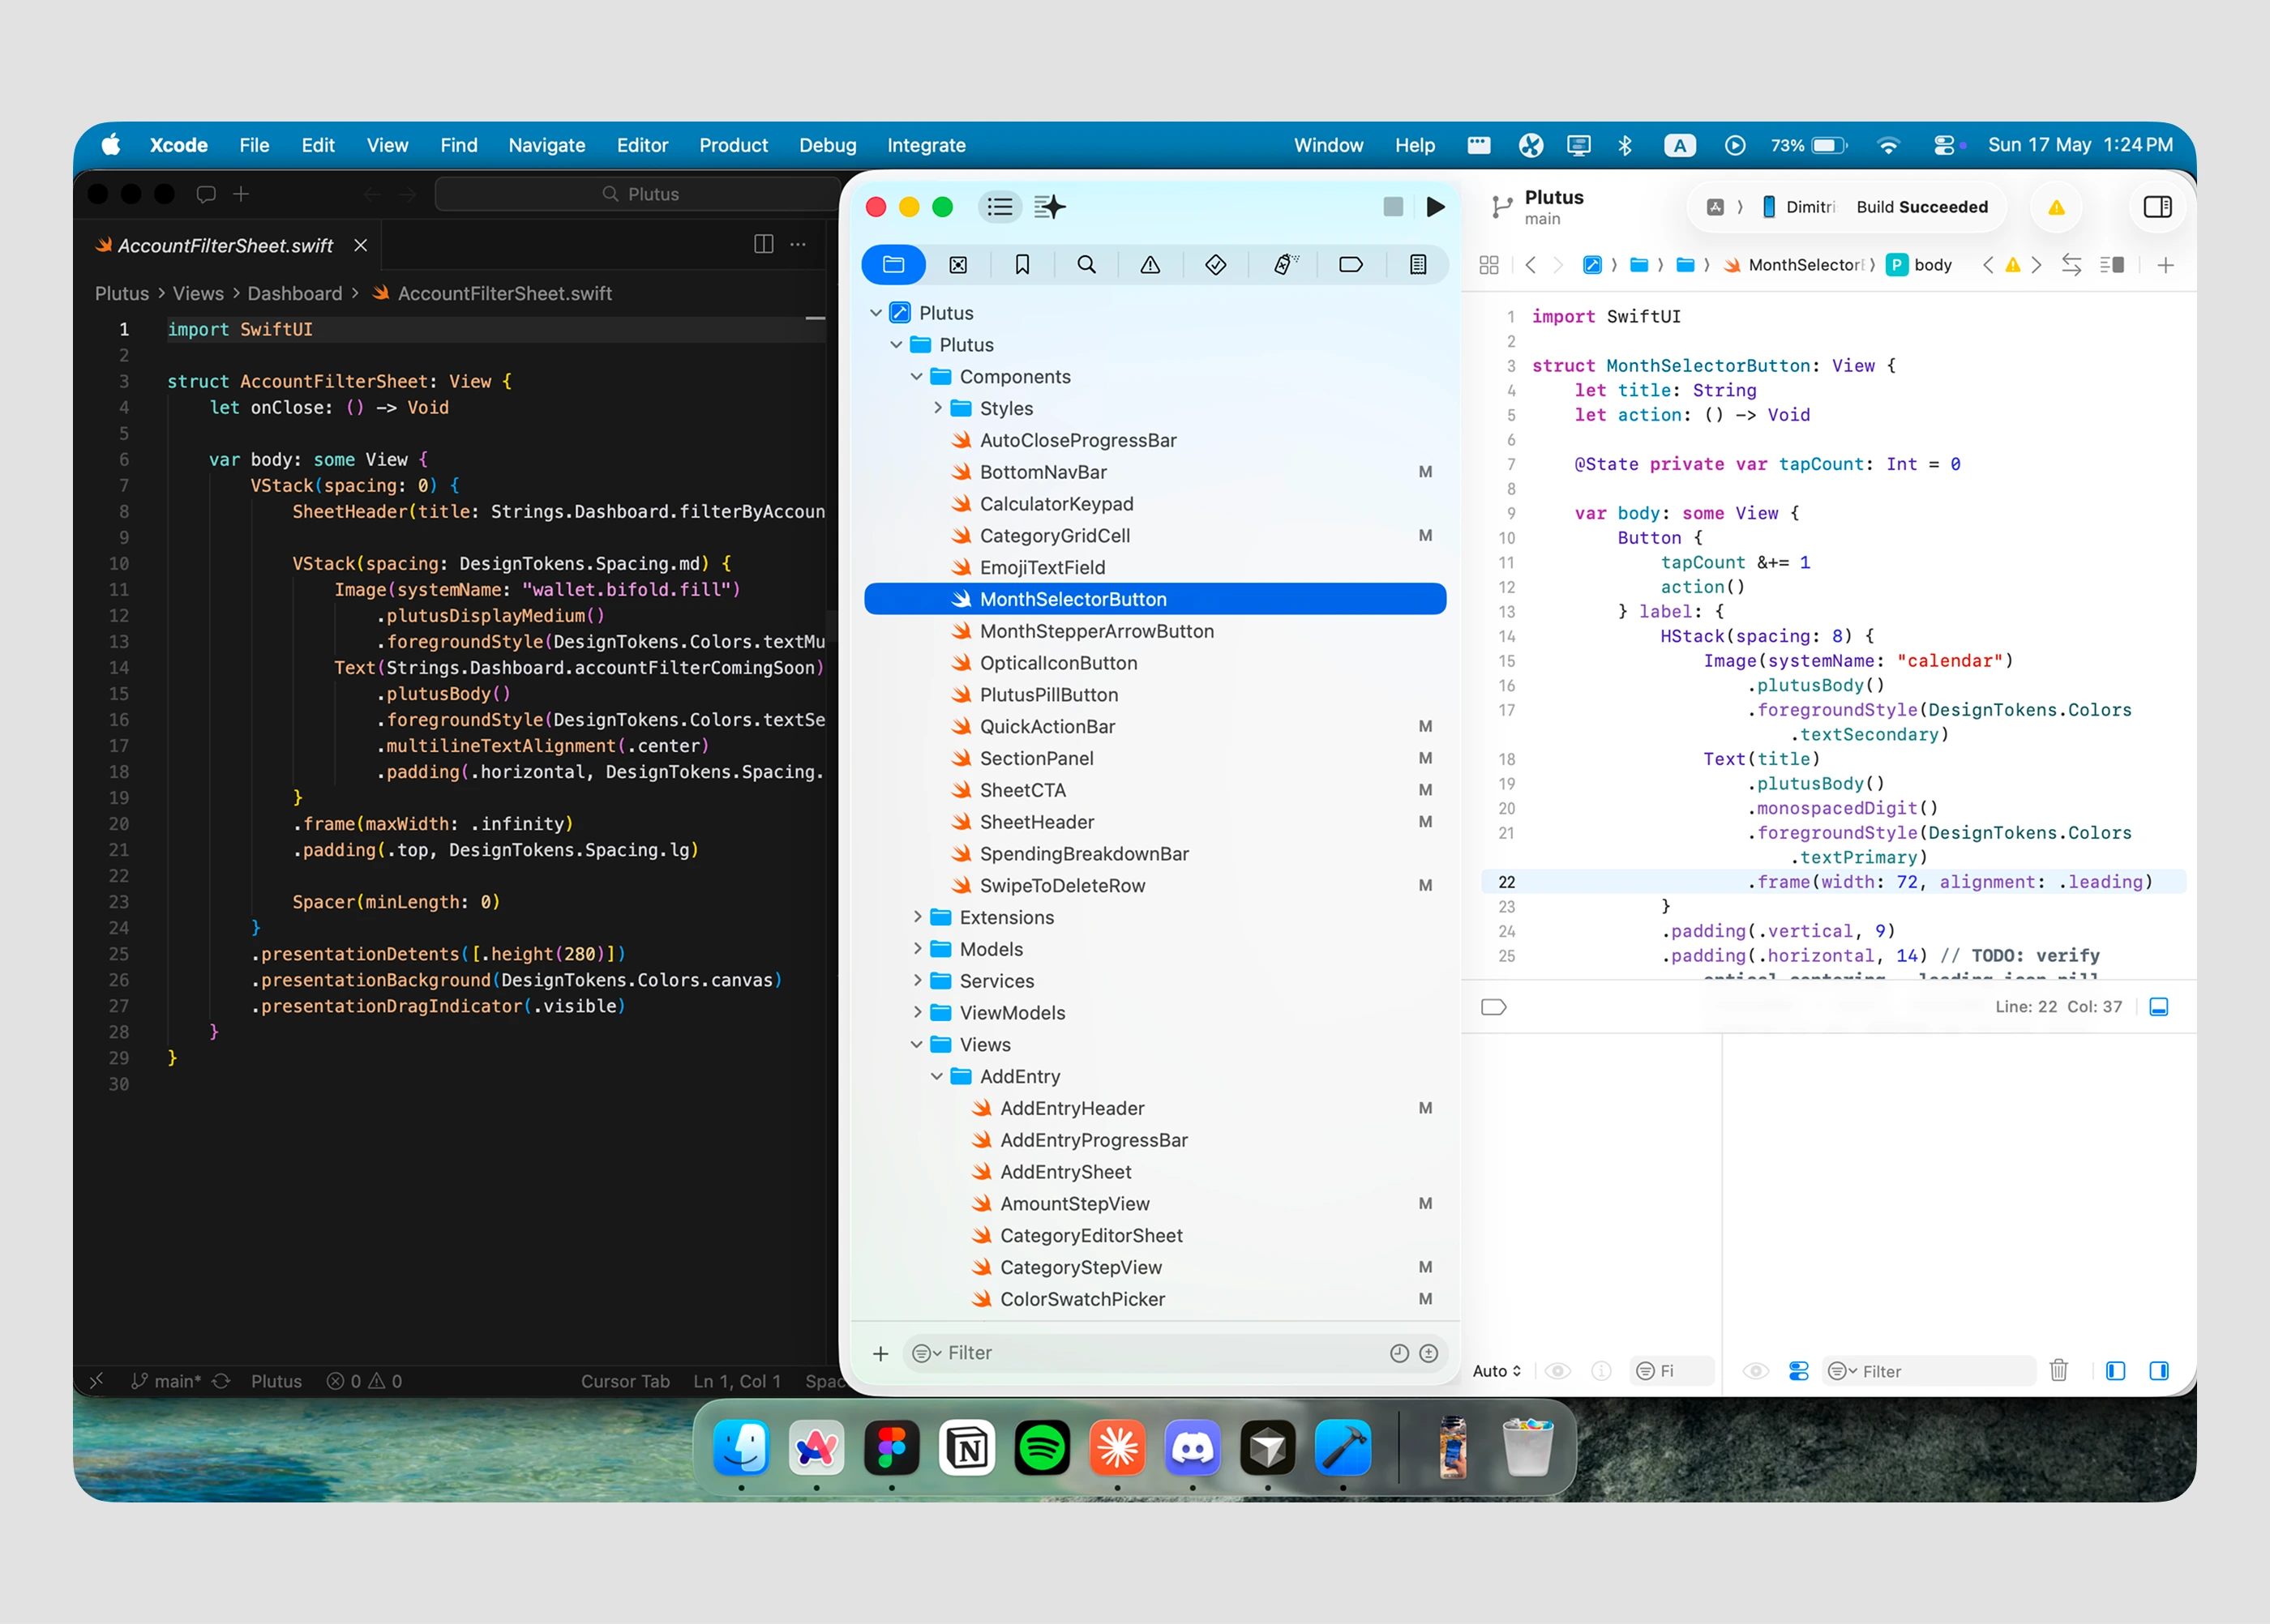Click the console Filter field
The image size is (2270, 1624).
(x=1928, y=1371)
